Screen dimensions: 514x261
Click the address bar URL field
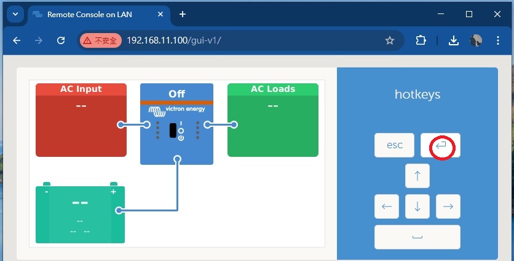click(x=246, y=40)
